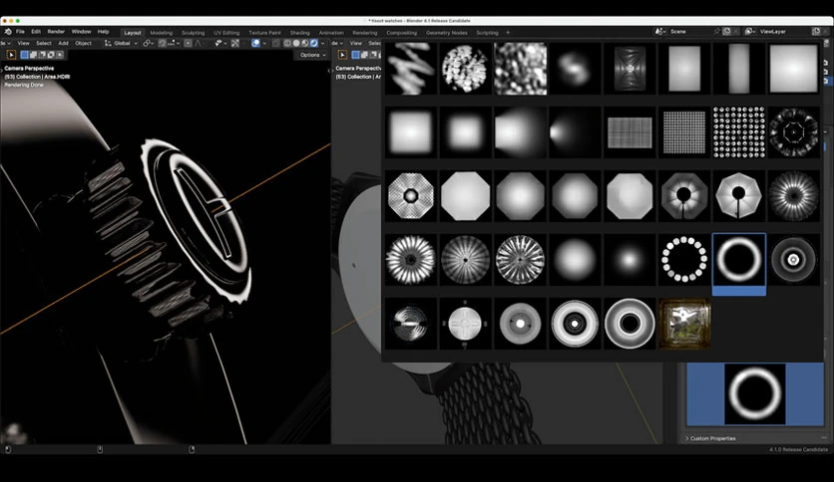Select the tweak tool in right viewport
834x482 pixels.
(342, 55)
